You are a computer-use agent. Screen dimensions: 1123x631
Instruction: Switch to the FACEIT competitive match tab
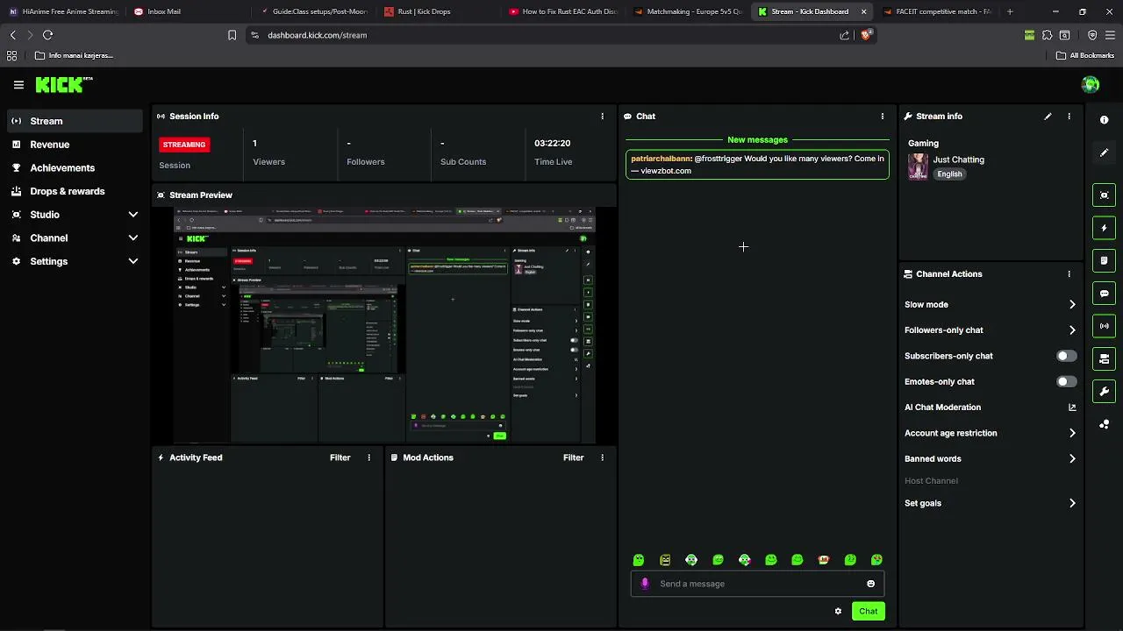pyautogui.click(x=937, y=11)
